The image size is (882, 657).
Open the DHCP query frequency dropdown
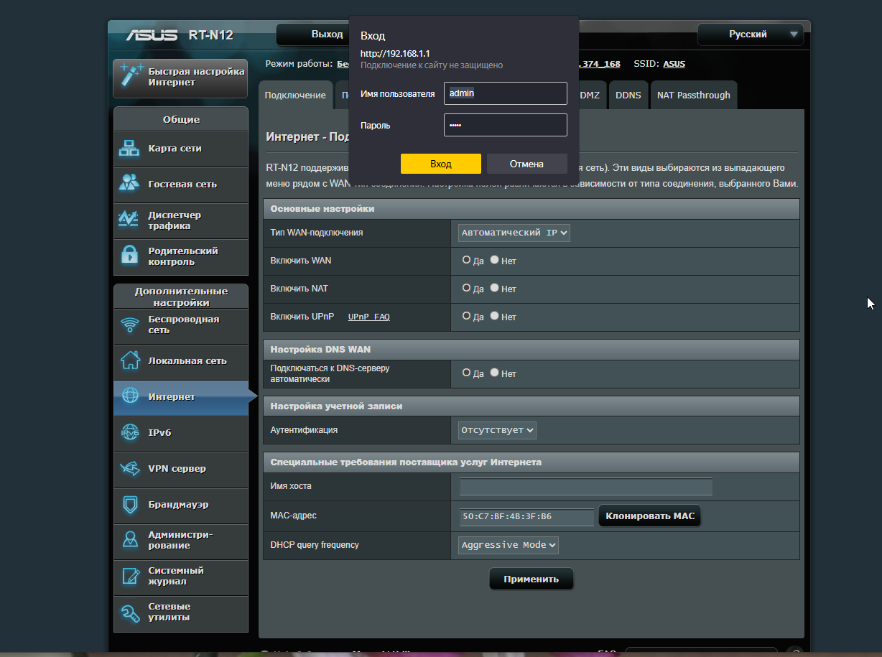click(x=509, y=545)
